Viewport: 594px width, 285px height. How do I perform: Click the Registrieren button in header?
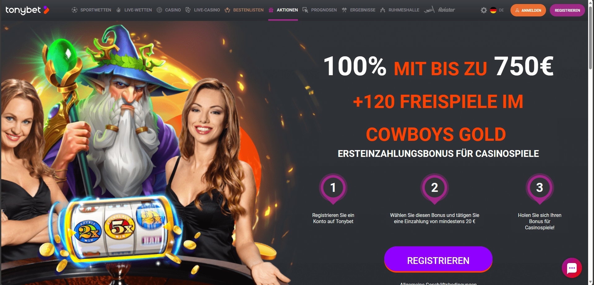tap(567, 10)
